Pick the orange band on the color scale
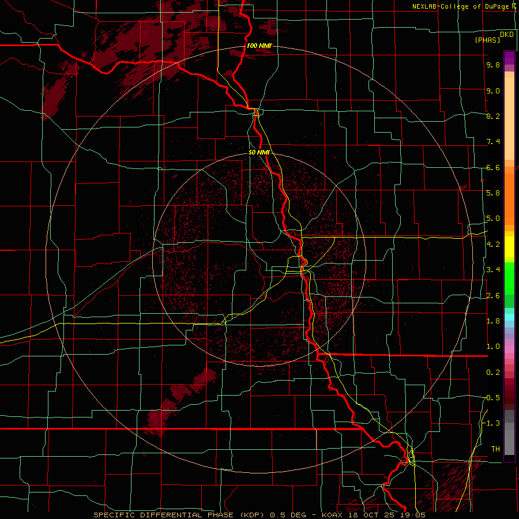 pos(509,198)
